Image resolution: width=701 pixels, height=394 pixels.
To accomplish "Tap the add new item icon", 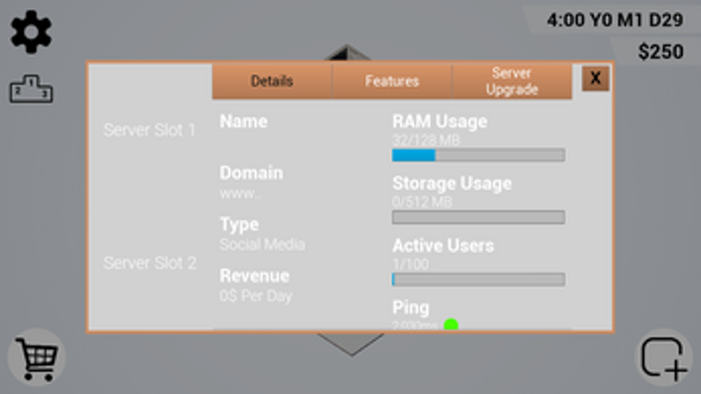I will click(664, 357).
